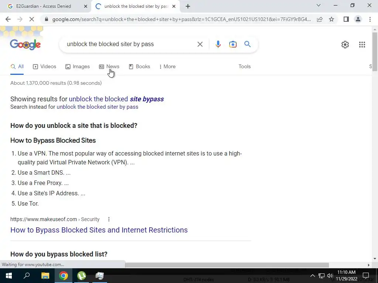Go back to the previous page

point(8,19)
